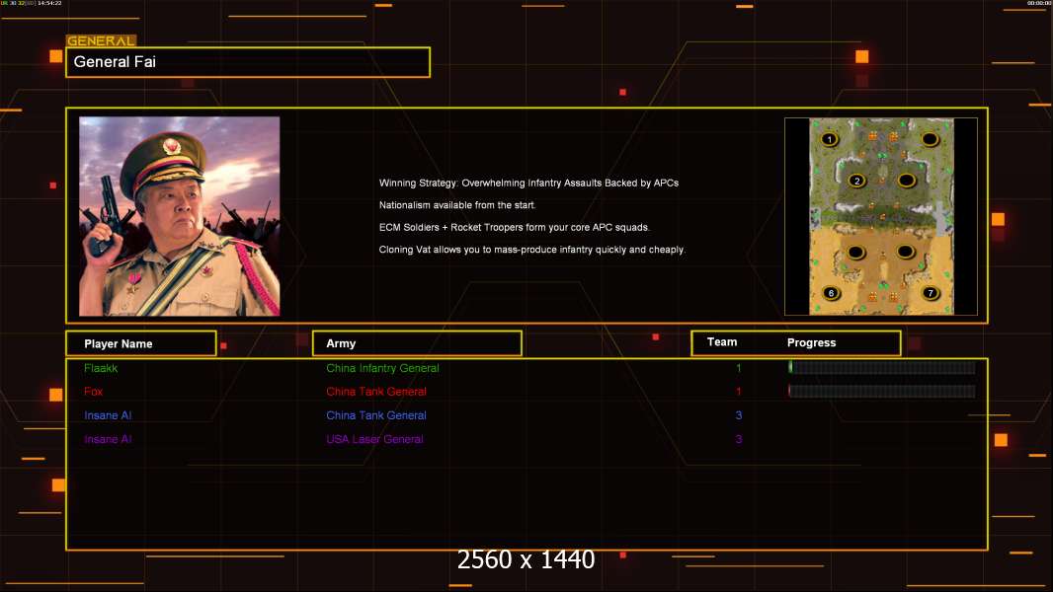
Task: Click the General Fai portrait image
Action: pyautogui.click(x=180, y=216)
